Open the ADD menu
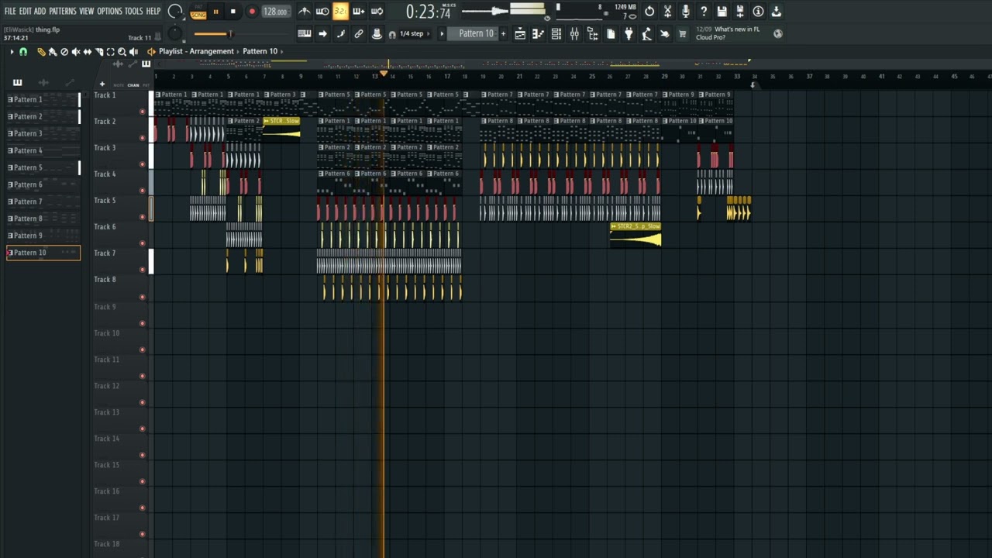 (40, 11)
